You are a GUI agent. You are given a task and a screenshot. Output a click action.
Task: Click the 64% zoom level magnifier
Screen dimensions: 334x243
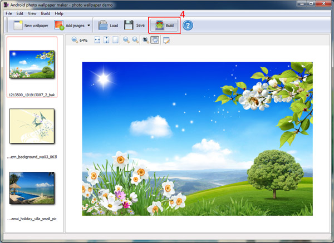[x=75, y=41]
